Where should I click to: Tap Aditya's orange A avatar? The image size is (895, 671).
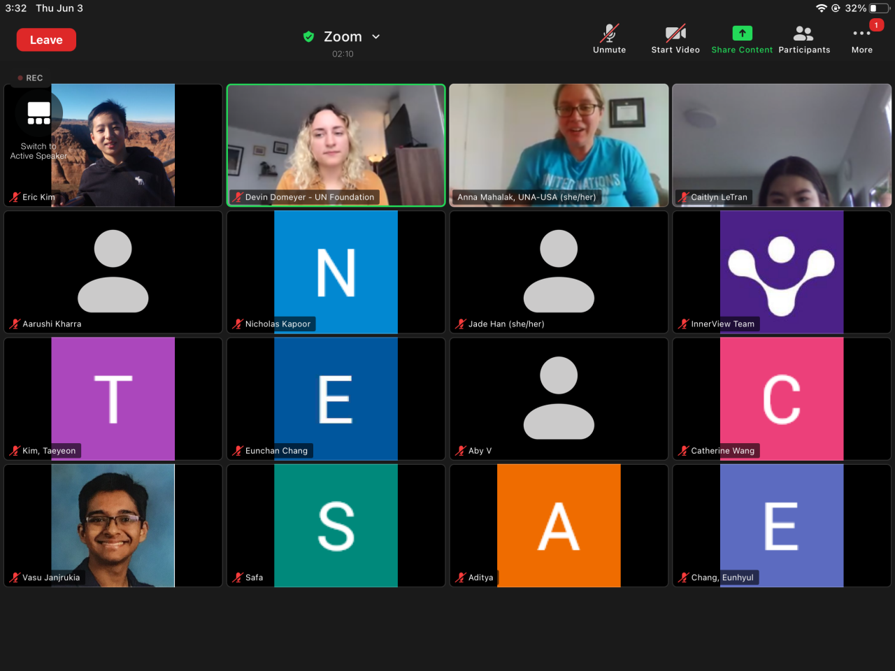click(x=559, y=526)
